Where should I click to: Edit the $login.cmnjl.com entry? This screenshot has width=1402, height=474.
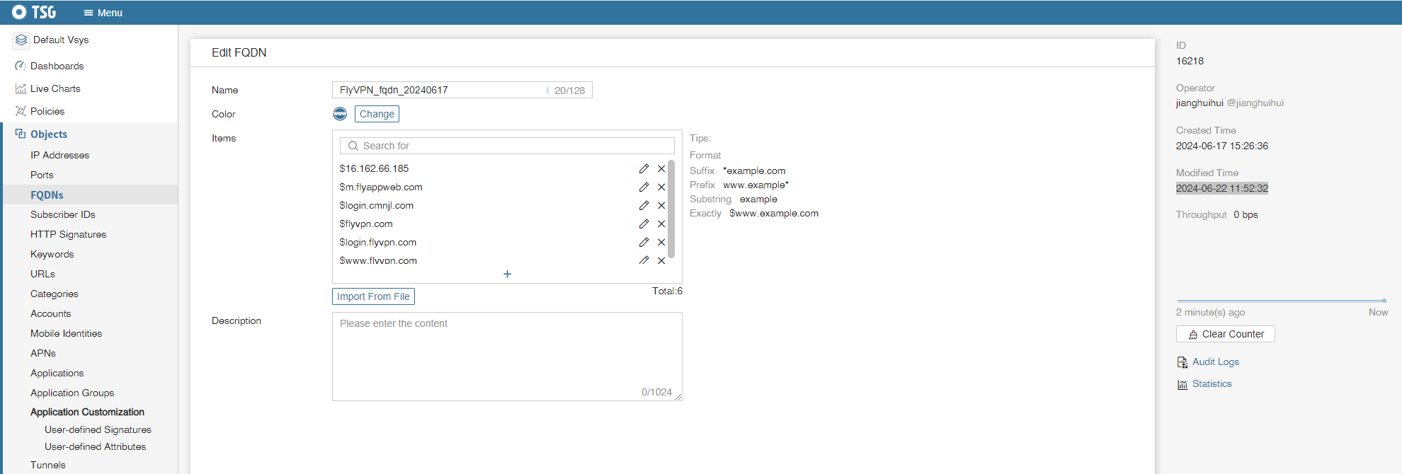pos(644,206)
